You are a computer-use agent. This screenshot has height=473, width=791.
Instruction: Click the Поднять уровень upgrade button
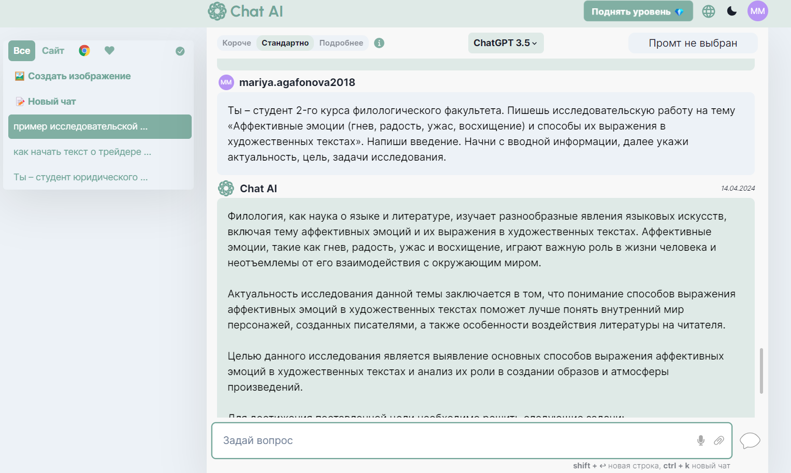(x=638, y=11)
